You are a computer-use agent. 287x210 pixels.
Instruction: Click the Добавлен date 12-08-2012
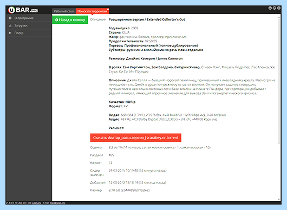(138, 182)
